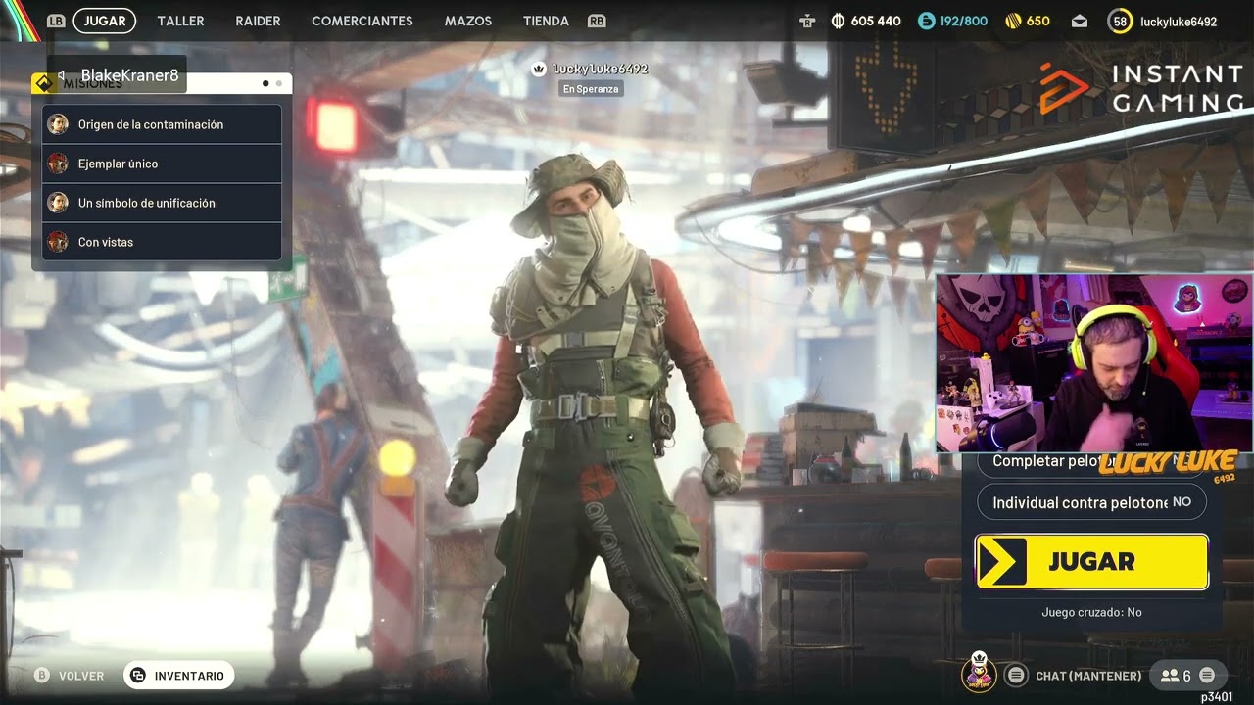
Task: Select the first page dot in Misiones panel
Action: (265, 83)
